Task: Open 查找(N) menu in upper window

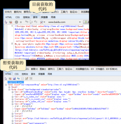Action: coord(18,12)
